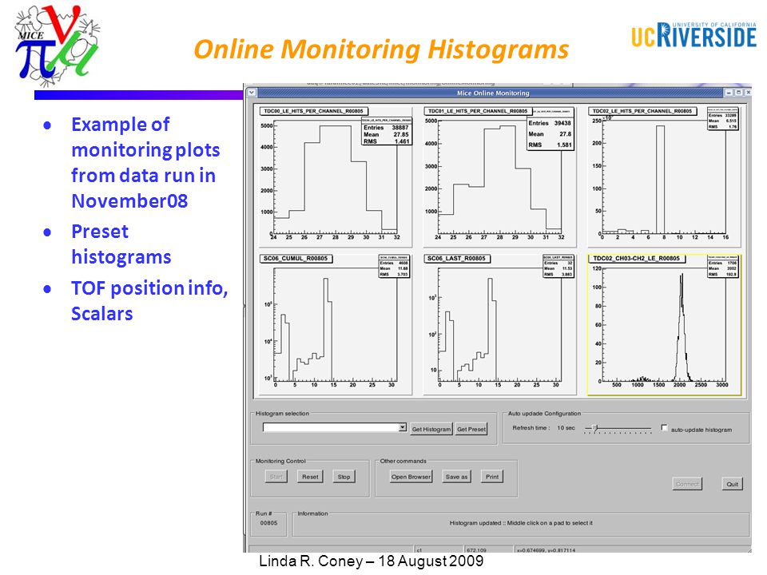Minimize the Mice Online Monitoring window
This screenshot has width=767, height=575.
(729, 93)
